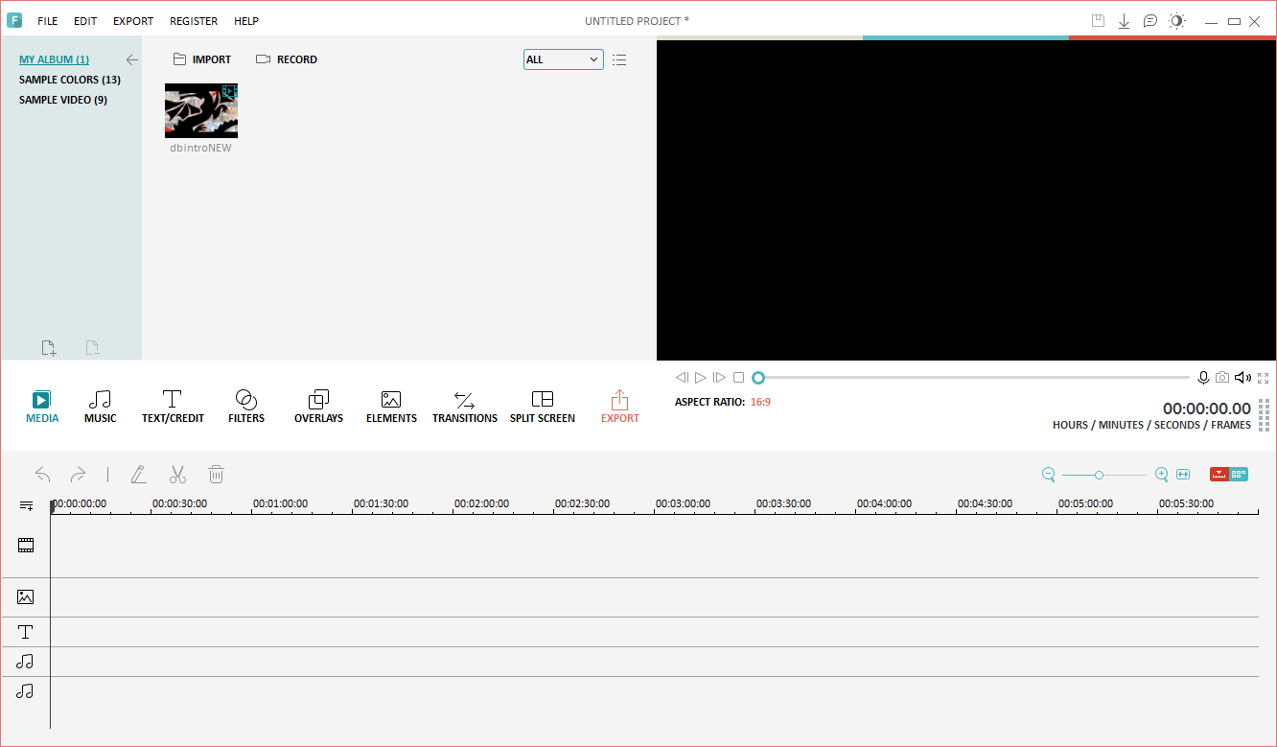Click the delete trash icon
The height and width of the screenshot is (747, 1277).
(x=217, y=474)
